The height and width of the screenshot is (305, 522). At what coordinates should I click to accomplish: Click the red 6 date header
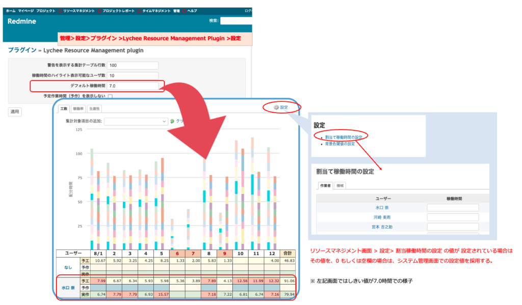coord(177,254)
